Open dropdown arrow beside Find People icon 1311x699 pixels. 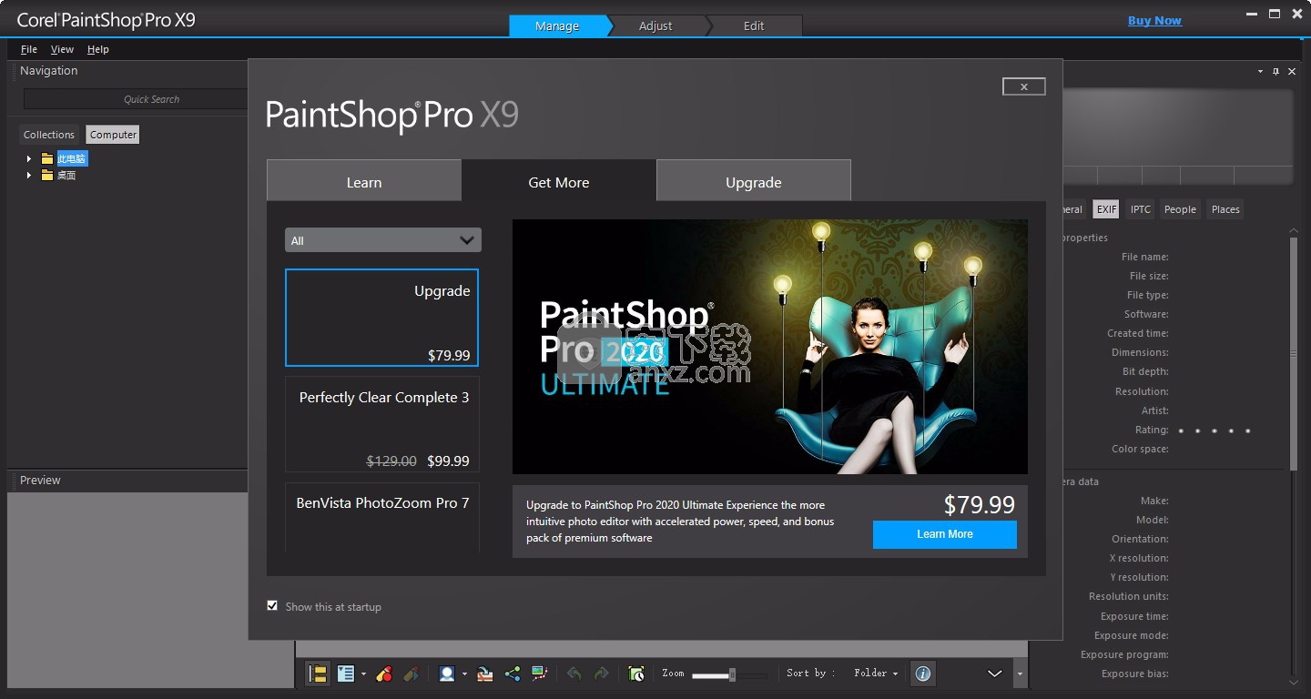(x=464, y=674)
